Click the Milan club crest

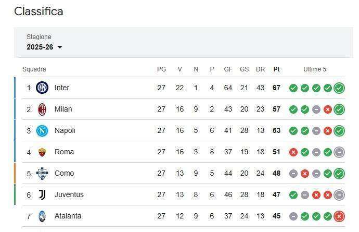[42, 109]
